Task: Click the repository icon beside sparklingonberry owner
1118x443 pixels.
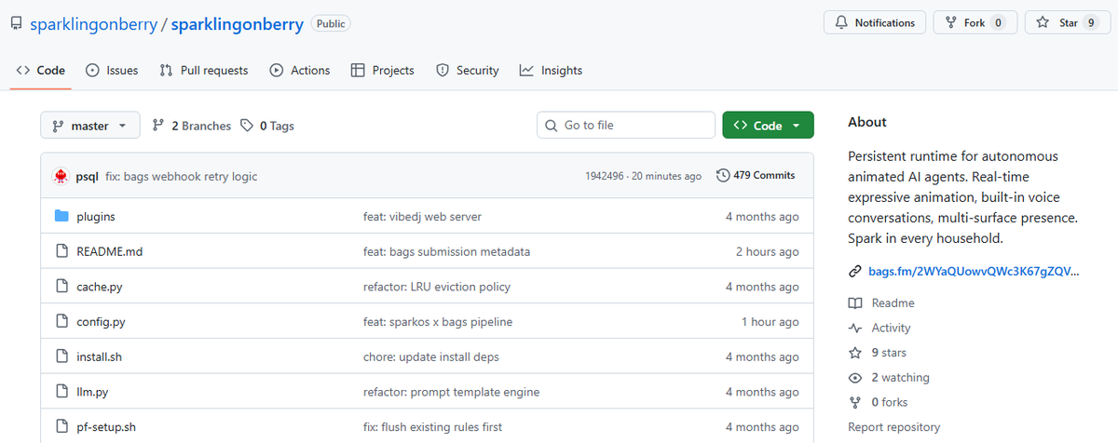Action: tap(17, 24)
